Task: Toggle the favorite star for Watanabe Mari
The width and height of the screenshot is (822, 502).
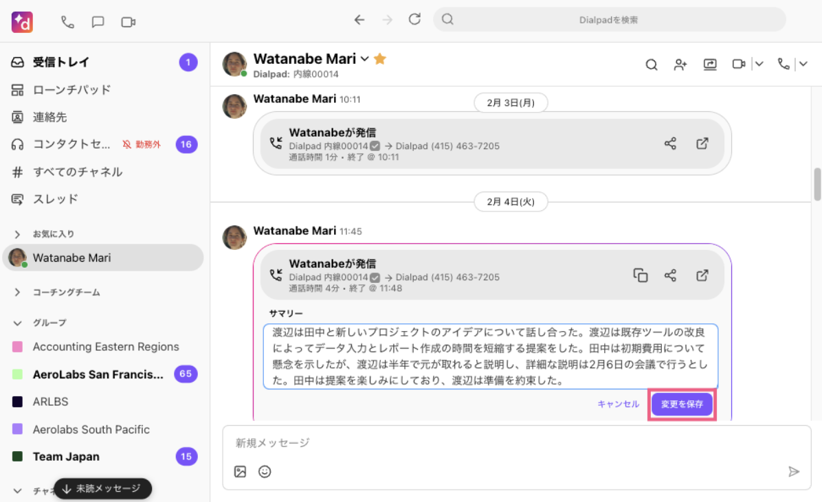Action: pos(380,58)
